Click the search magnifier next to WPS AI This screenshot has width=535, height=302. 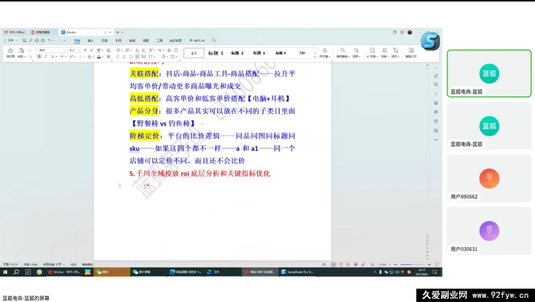click(214, 40)
